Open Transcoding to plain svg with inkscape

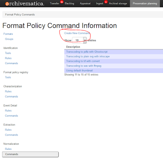(88, 56)
